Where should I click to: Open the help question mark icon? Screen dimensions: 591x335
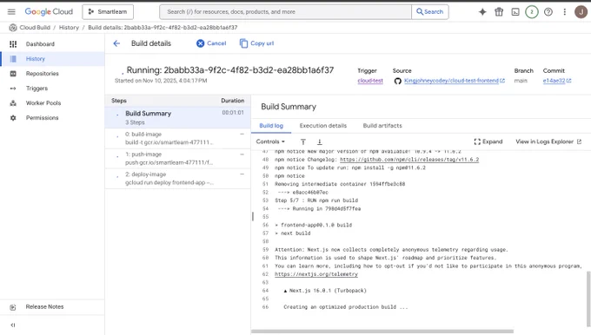(548, 11)
